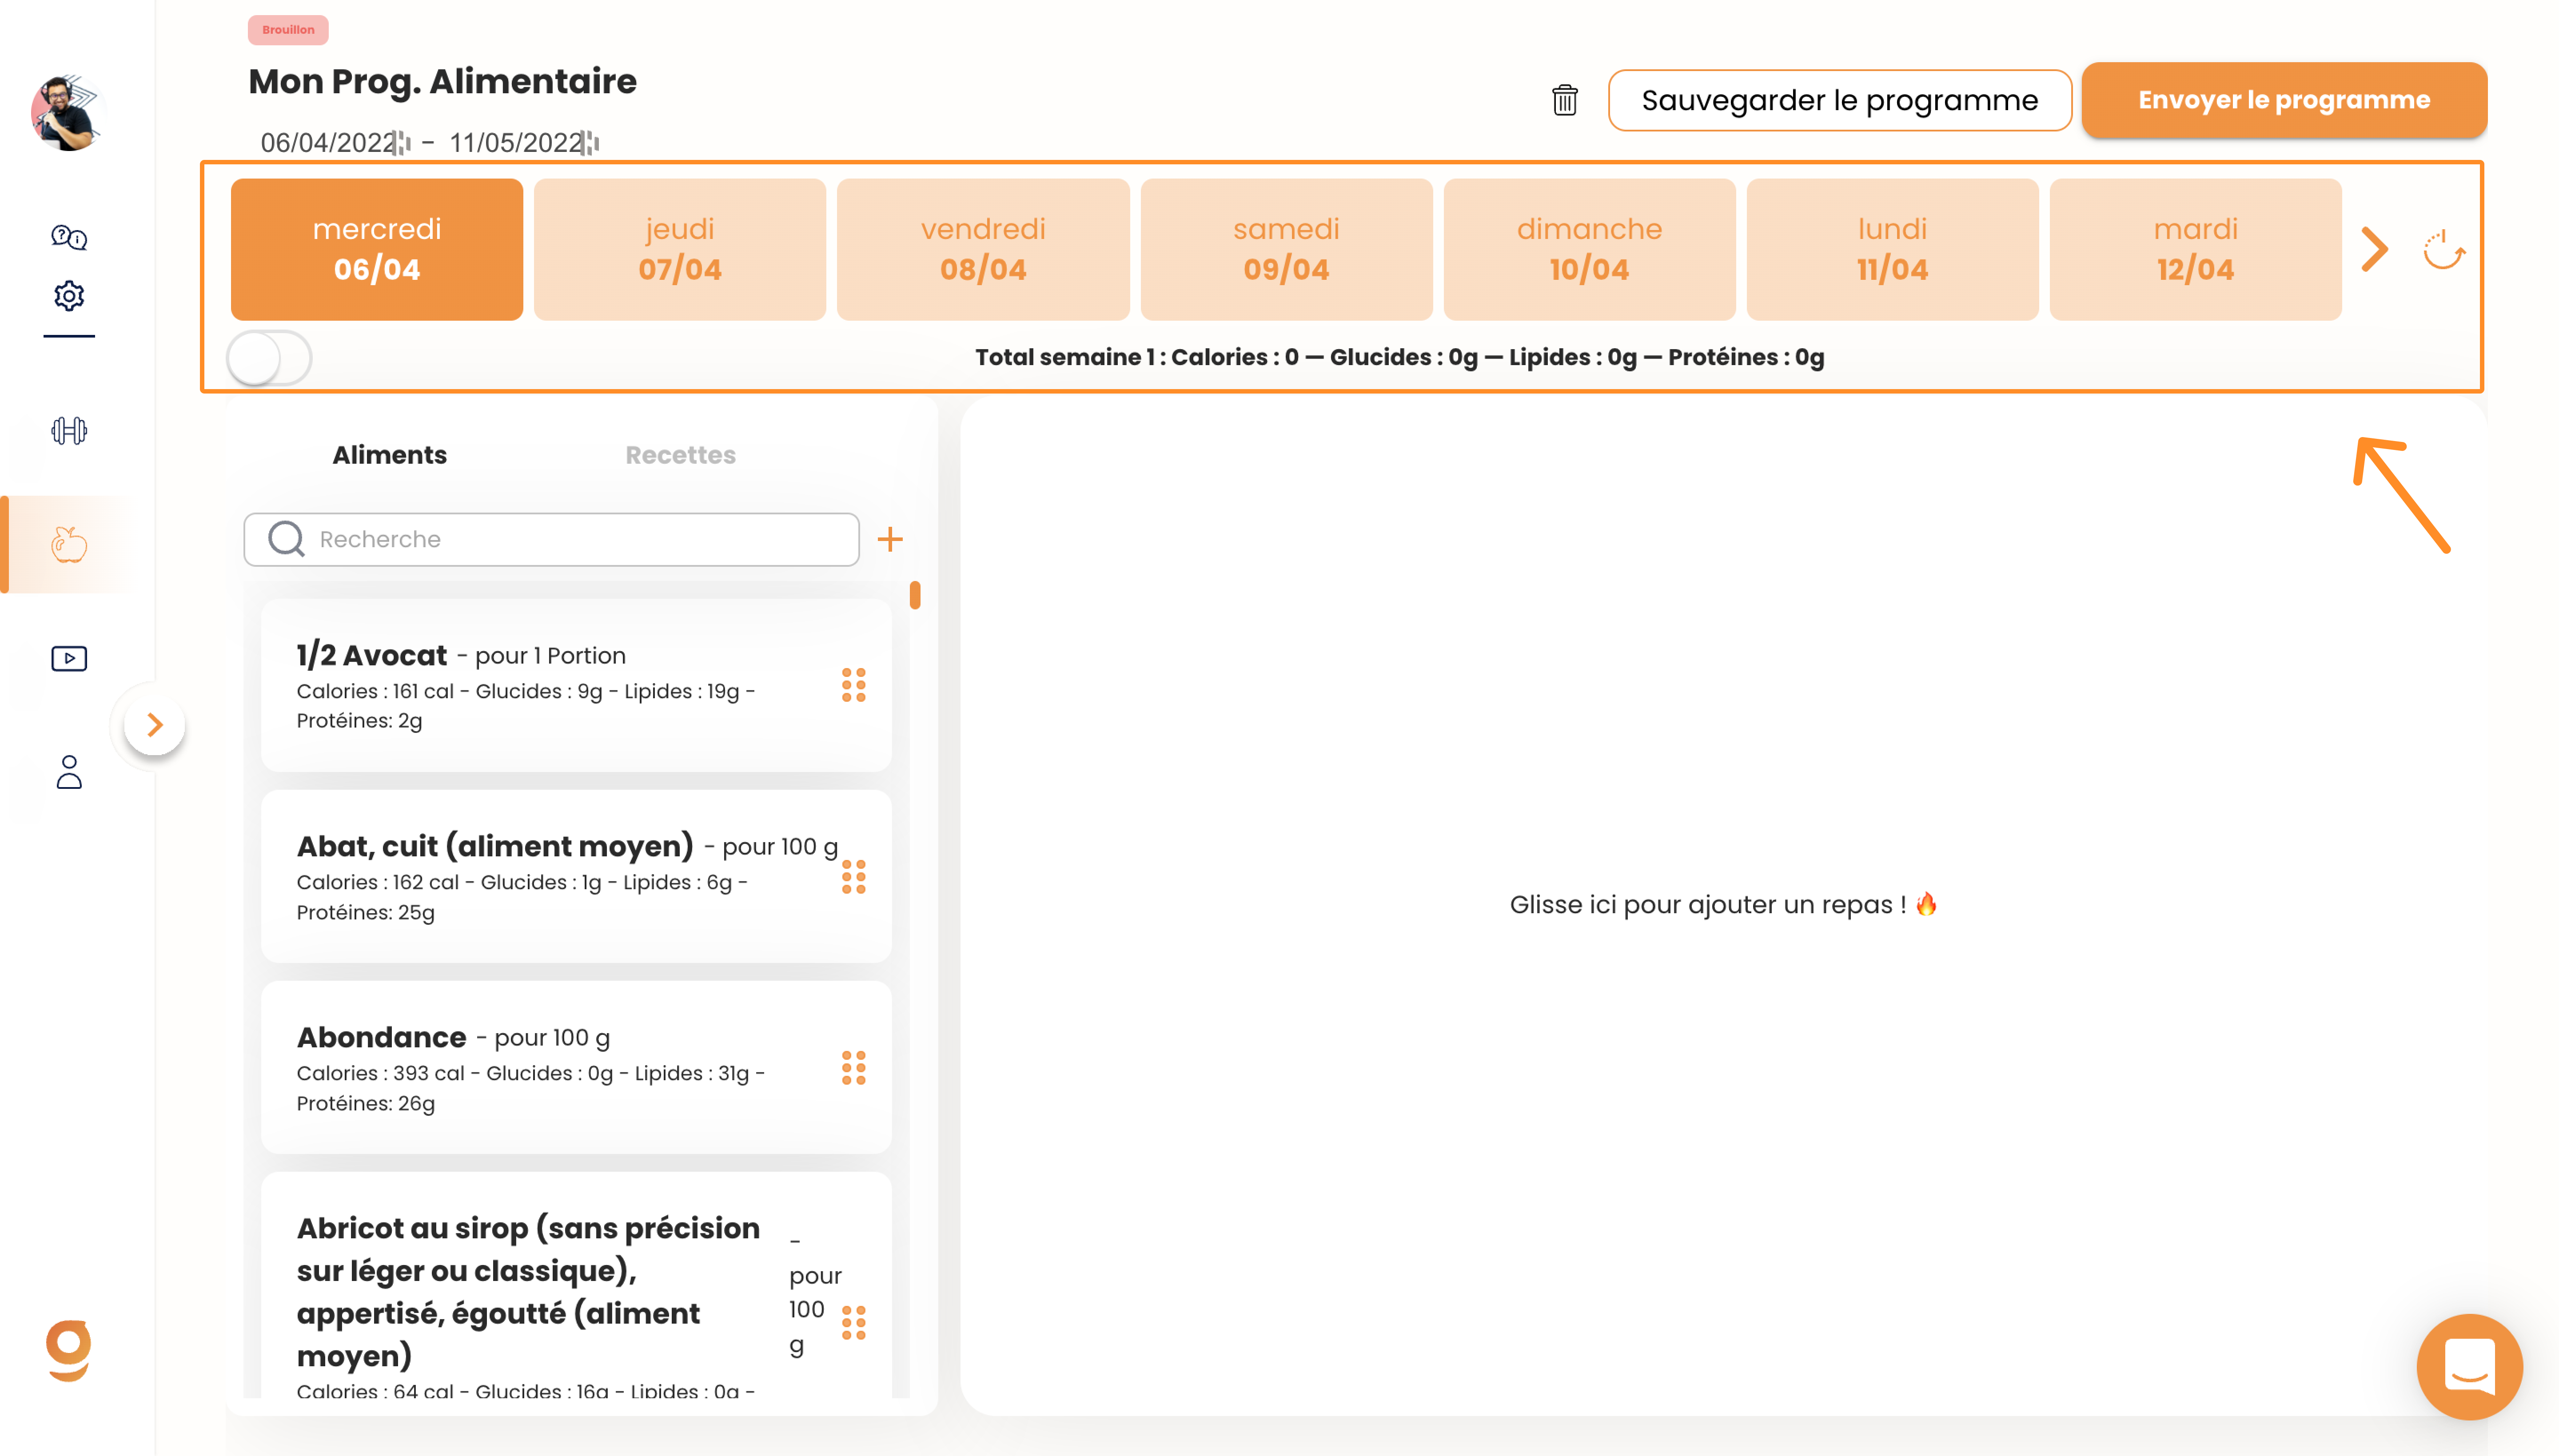Grab the drag handle for 1/2 Avocat
2559x1456 pixels.
tap(853, 685)
